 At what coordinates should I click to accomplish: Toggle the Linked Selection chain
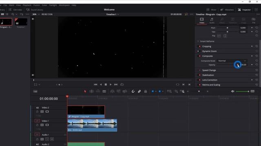point(139,91)
